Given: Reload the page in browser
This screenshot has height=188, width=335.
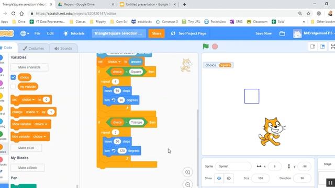Looking at the screenshot, I should 13,14.
